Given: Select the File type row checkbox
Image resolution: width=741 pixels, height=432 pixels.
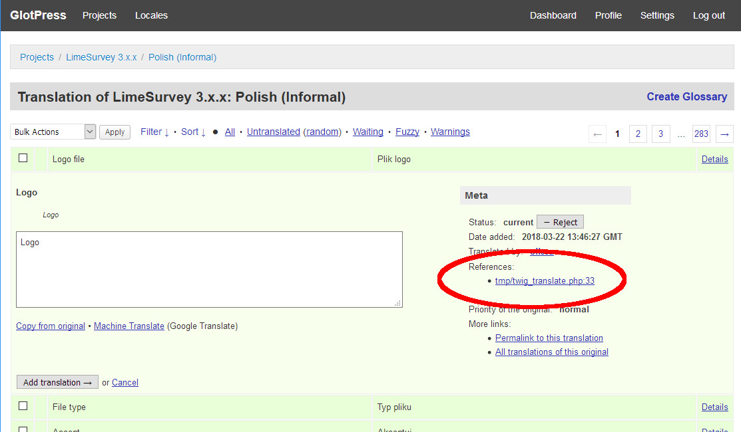Looking at the screenshot, I should (23, 406).
